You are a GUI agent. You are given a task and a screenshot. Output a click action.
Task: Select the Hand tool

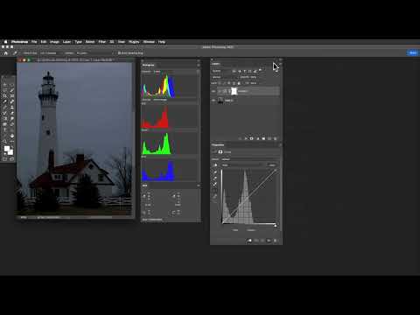(x=12, y=136)
